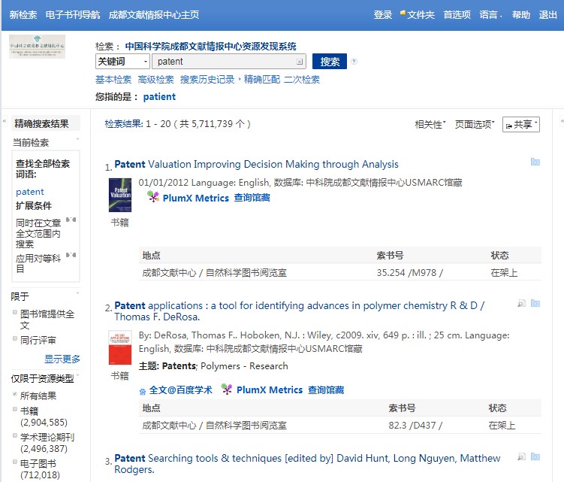This screenshot has width=564, height=482.
Task: Open red Patent applications book cover thumbnail
Action: point(120,348)
